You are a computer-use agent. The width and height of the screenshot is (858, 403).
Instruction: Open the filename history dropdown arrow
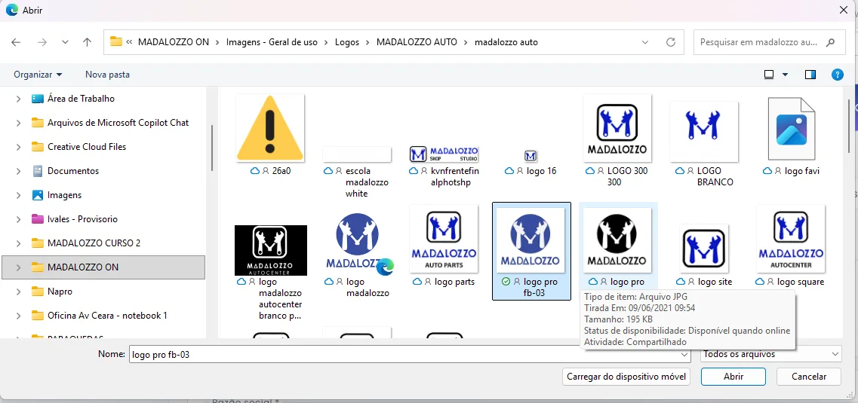click(684, 354)
